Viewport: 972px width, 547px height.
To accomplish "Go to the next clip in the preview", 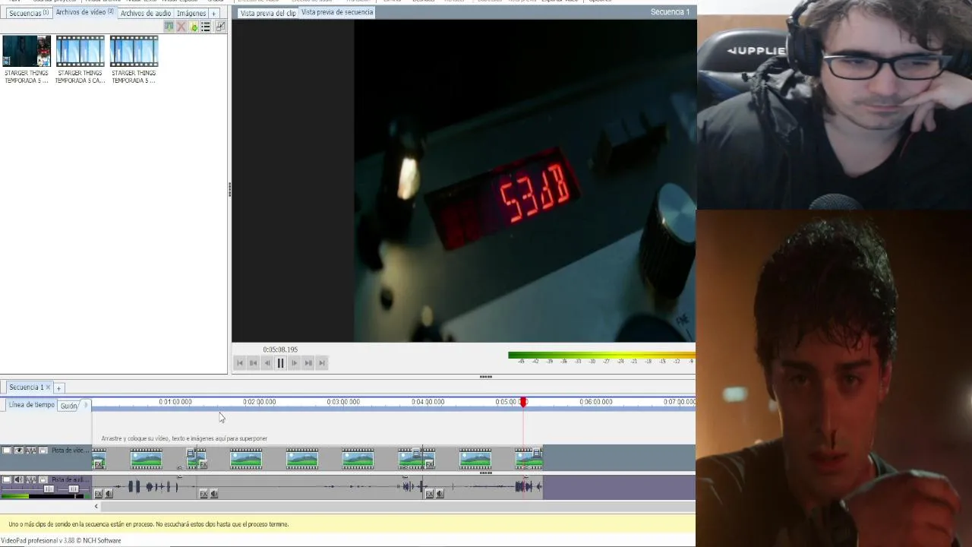I will [308, 363].
